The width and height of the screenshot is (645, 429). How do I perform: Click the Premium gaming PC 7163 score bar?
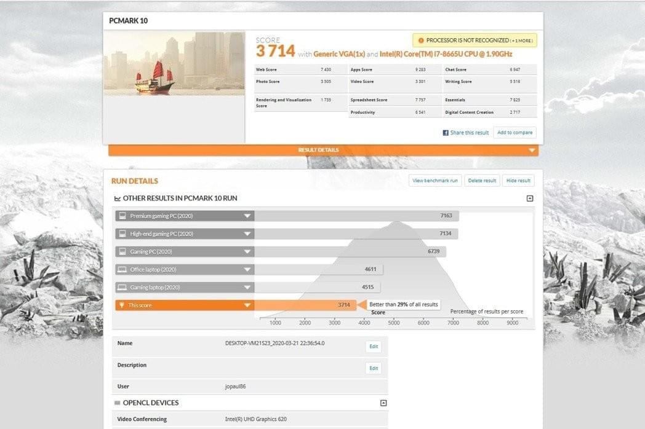point(356,216)
